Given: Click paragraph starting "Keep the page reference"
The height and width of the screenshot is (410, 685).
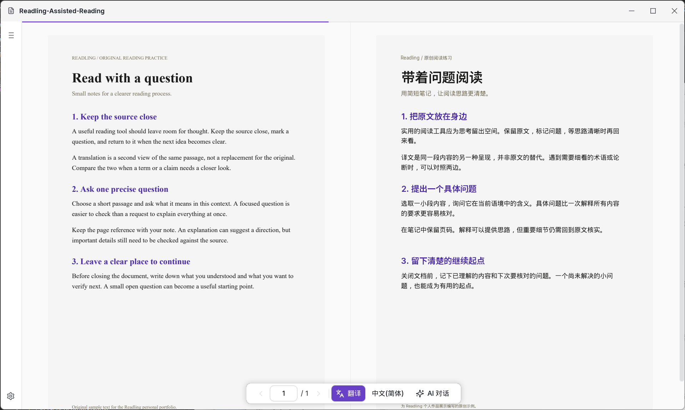Looking at the screenshot, I should point(181,235).
